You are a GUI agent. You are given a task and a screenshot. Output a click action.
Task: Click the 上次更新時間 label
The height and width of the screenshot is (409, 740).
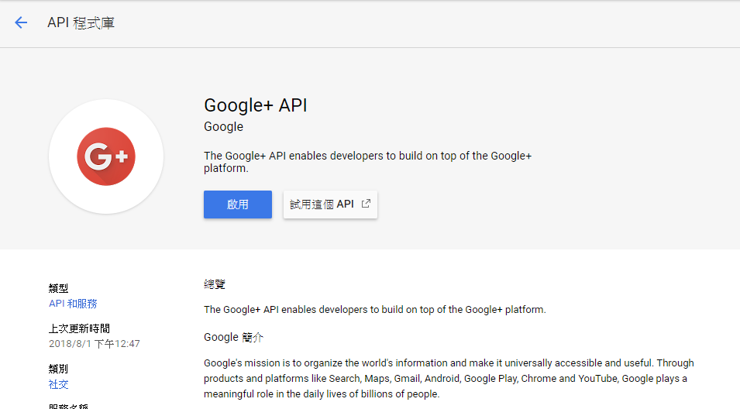point(80,328)
